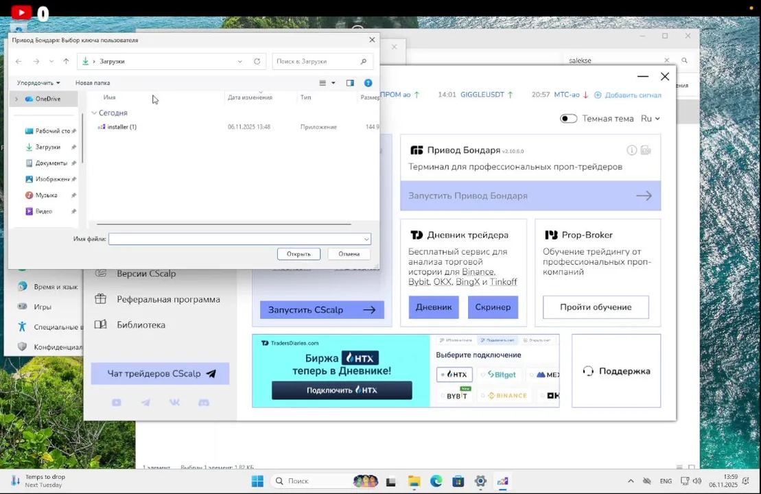The image size is (761, 494).
Task: Open the Поддержка support card
Action: pos(616,370)
